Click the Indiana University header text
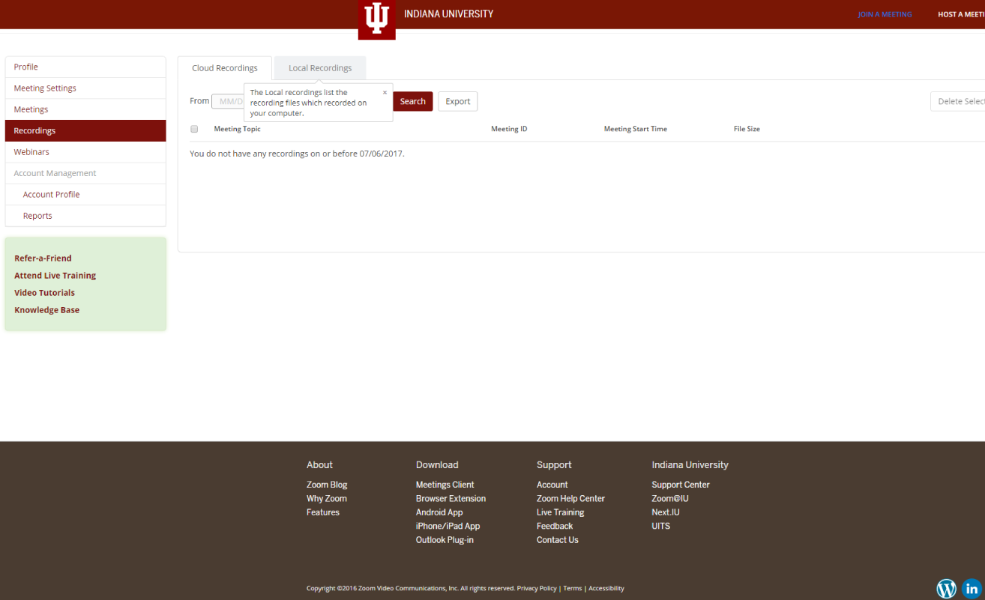Screen dimensions: 985x600 tap(448, 13)
